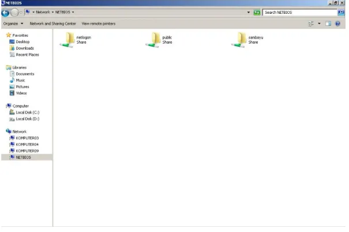Minimize the NETBIOS window
Screen dimensions: 349x232
331,3
